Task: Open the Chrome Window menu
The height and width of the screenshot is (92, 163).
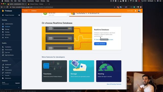Action: click(43, 1)
